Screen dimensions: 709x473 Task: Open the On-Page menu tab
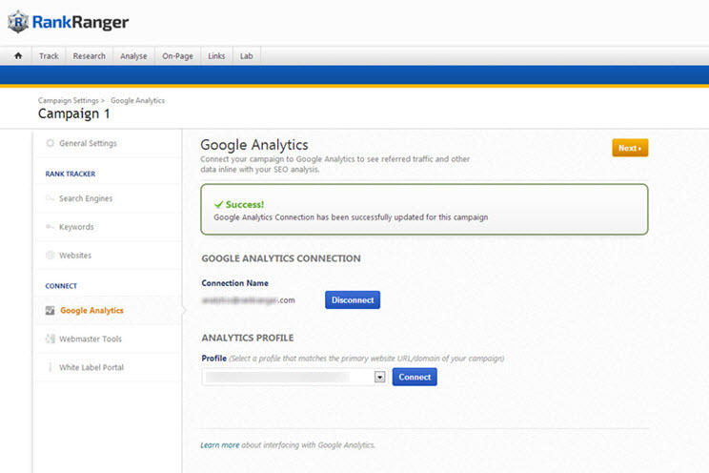click(x=177, y=56)
